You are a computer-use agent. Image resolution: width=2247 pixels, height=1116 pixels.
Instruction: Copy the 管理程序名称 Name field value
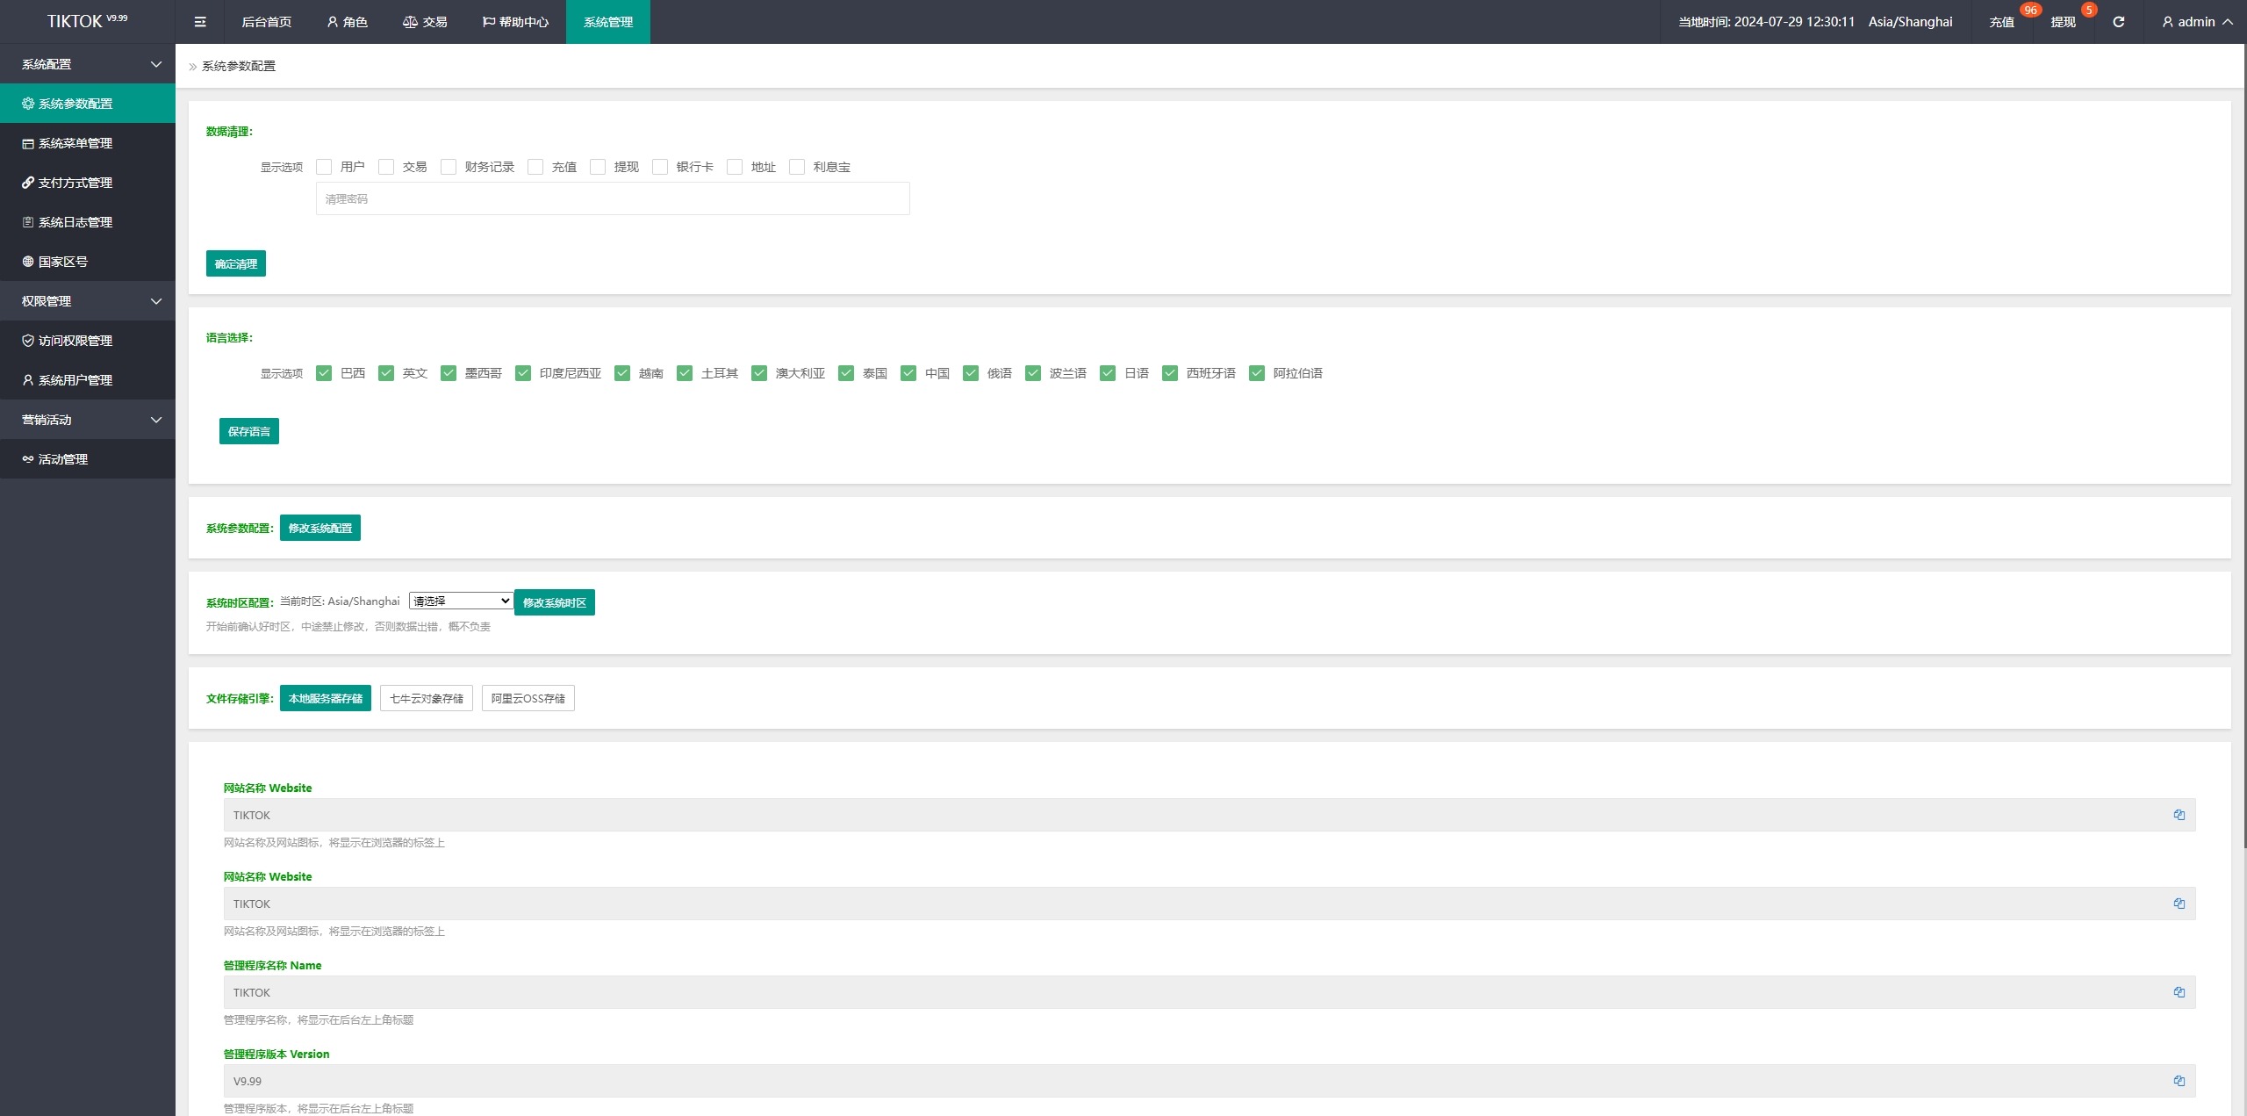click(x=2179, y=992)
